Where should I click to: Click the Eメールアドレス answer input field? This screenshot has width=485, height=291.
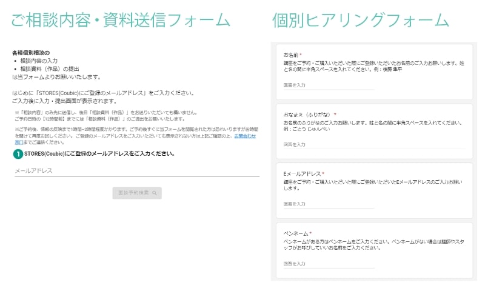329,204
